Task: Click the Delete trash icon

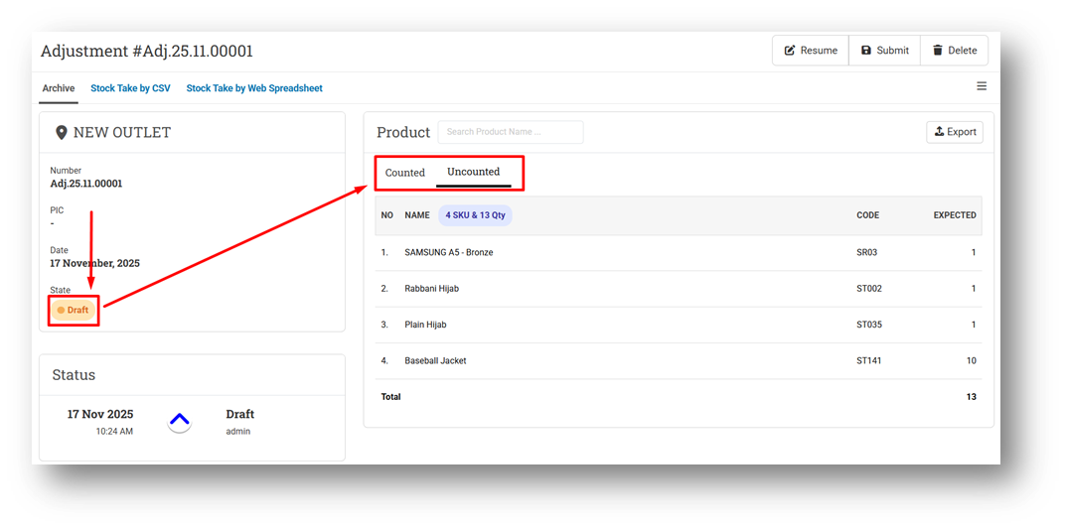Action: 938,51
